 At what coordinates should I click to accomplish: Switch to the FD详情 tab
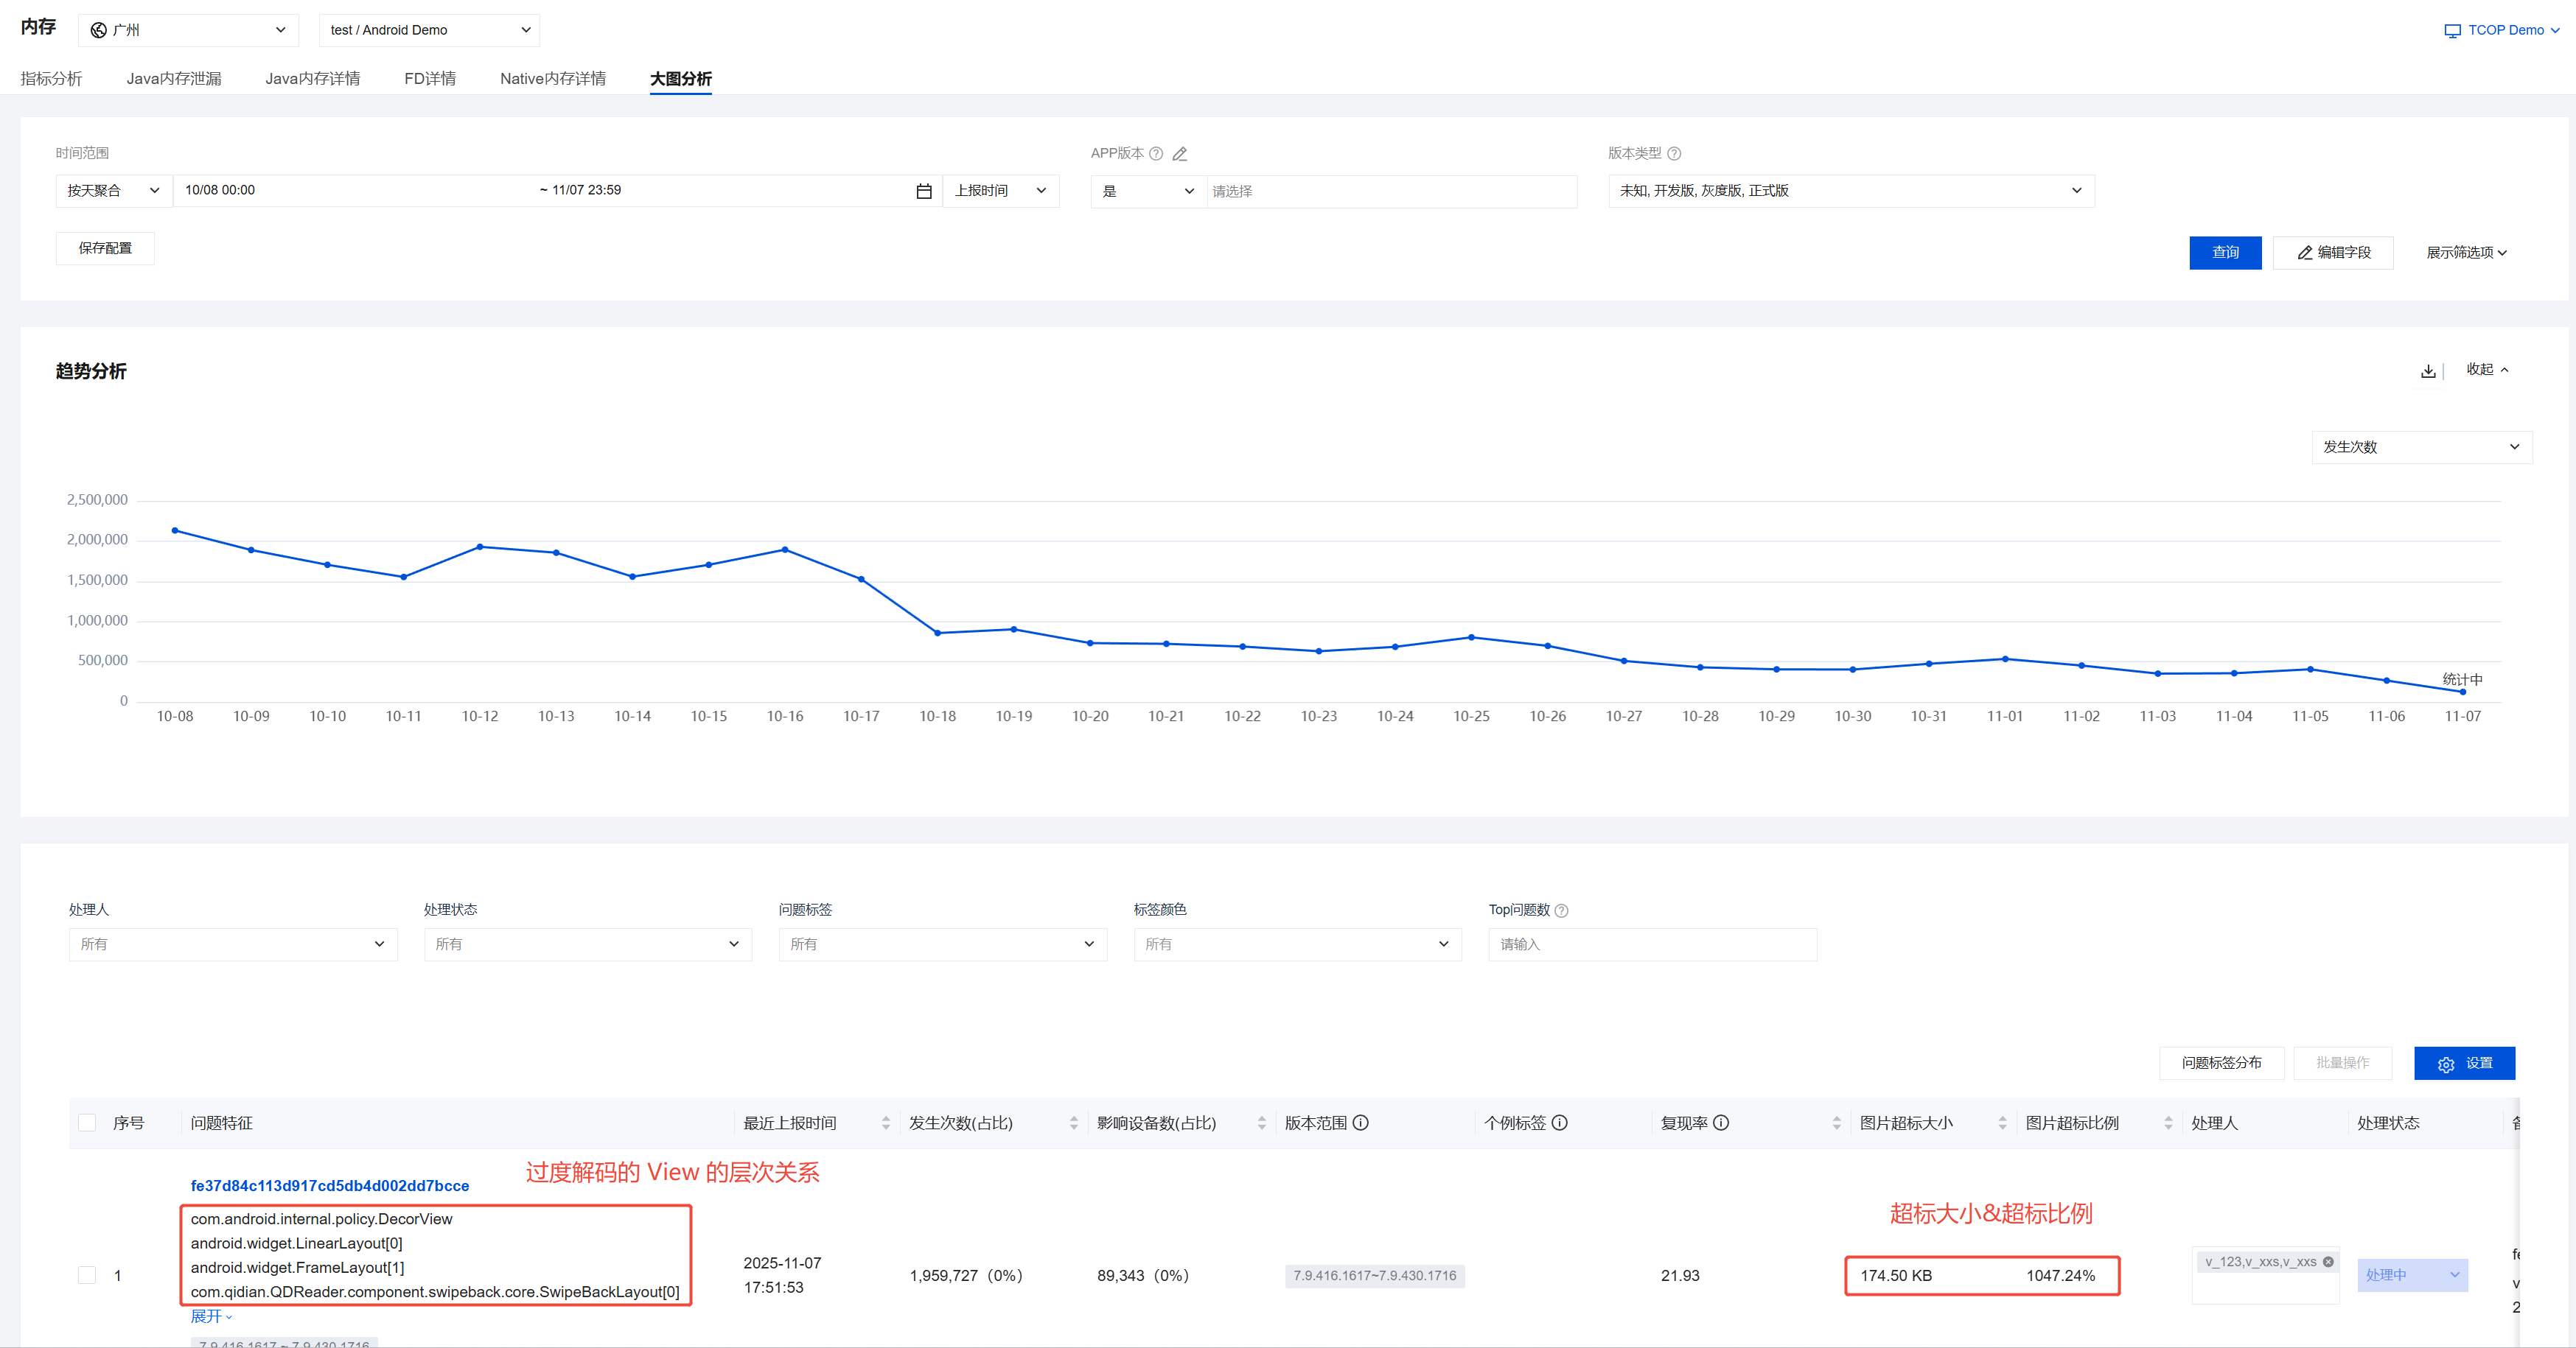tap(429, 78)
